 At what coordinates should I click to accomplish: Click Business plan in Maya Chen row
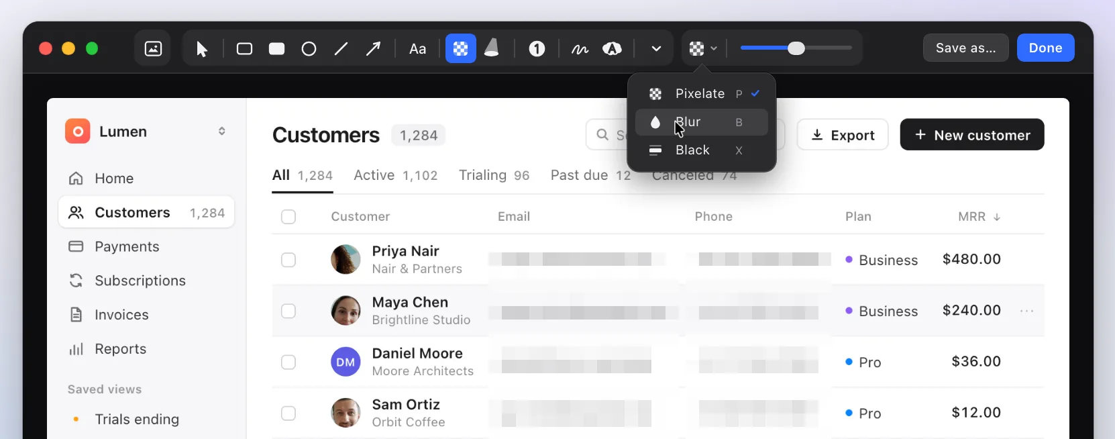(x=882, y=311)
